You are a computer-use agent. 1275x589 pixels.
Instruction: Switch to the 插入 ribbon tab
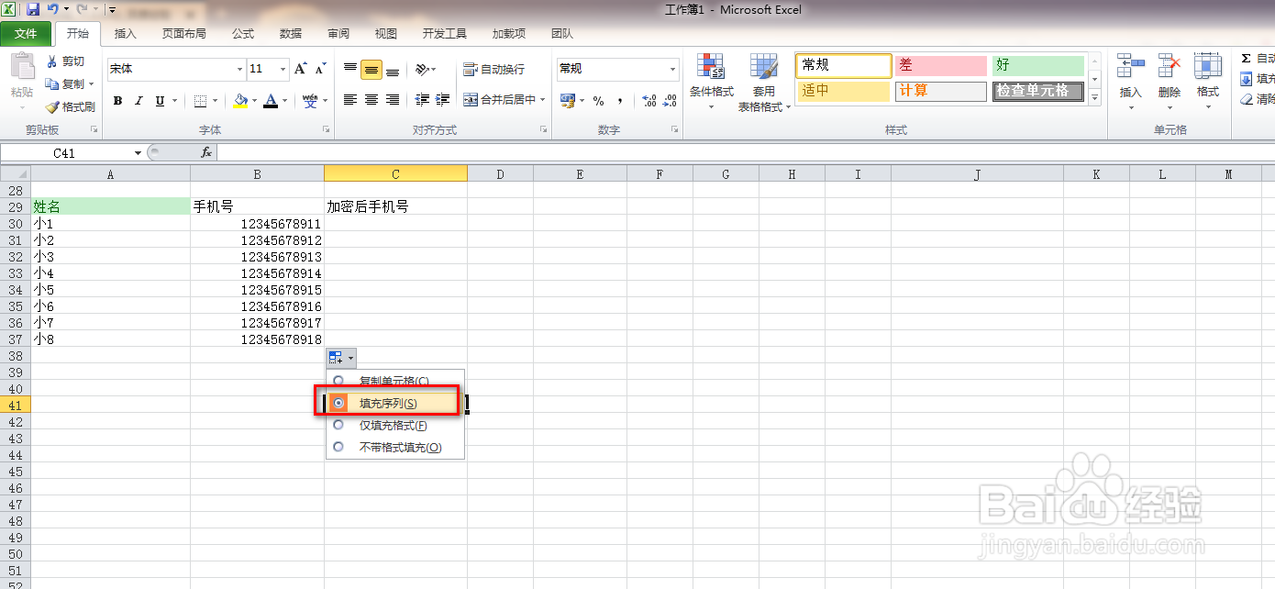coord(126,33)
